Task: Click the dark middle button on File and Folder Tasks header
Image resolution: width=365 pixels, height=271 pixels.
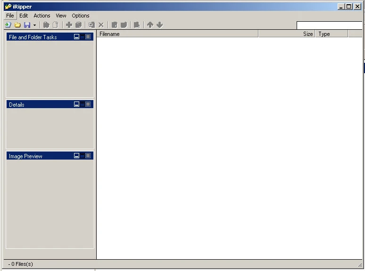Action: point(82,36)
